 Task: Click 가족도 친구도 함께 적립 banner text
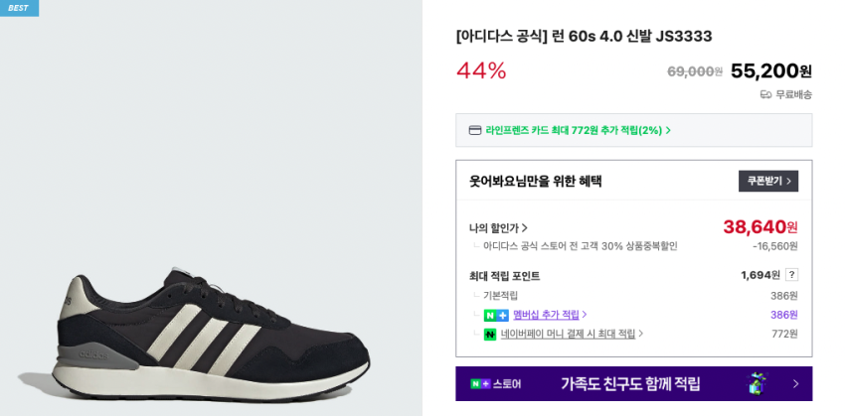tap(630, 383)
